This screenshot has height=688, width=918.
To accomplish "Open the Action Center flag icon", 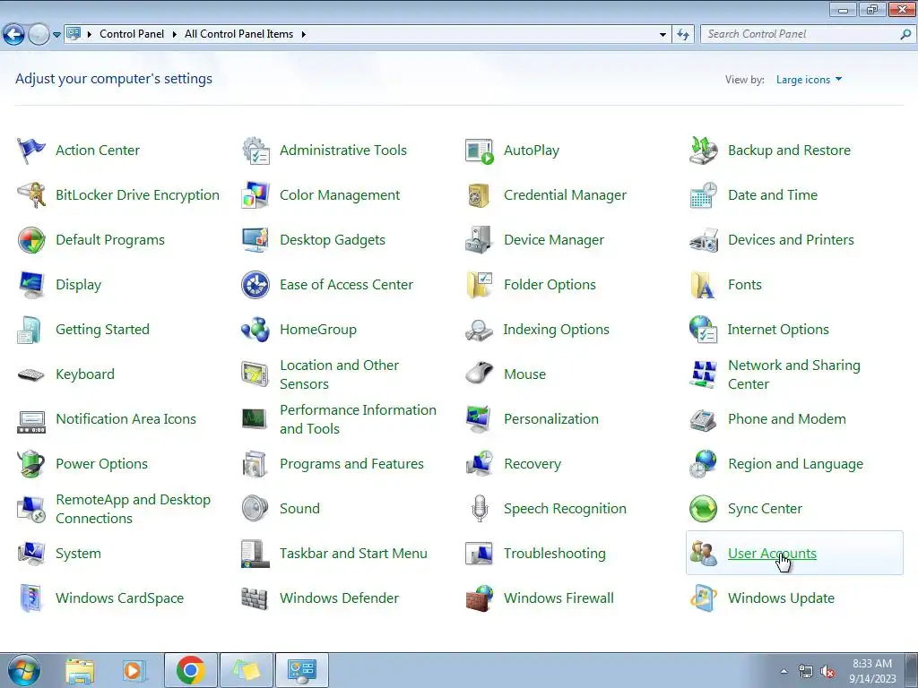I will [x=31, y=150].
